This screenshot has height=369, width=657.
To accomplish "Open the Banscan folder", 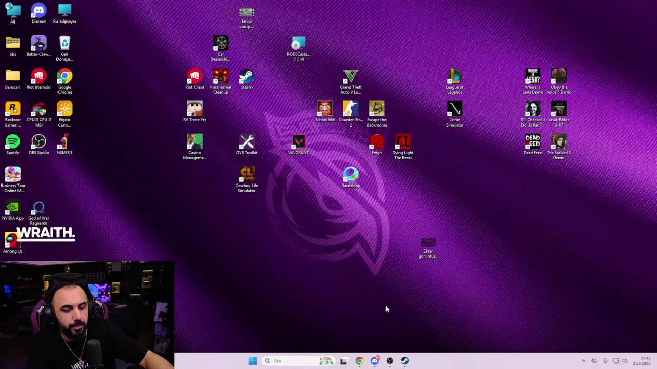I will 13,79.
